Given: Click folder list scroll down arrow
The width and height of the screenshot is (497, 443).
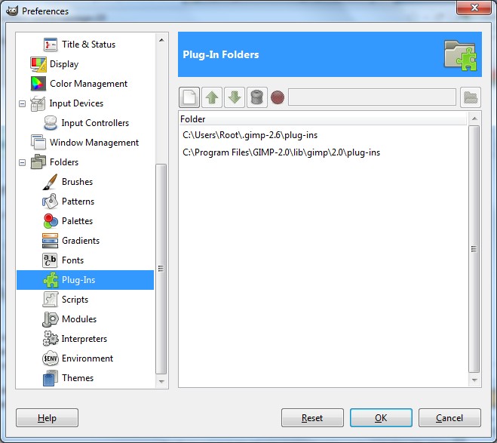Looking at the screenshot, I should [474, 380].
